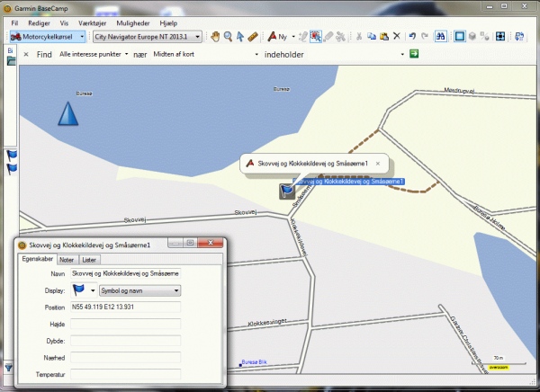Click the Mørdrupvej road label
Screen dimensions: 540x392
point(459,90)
